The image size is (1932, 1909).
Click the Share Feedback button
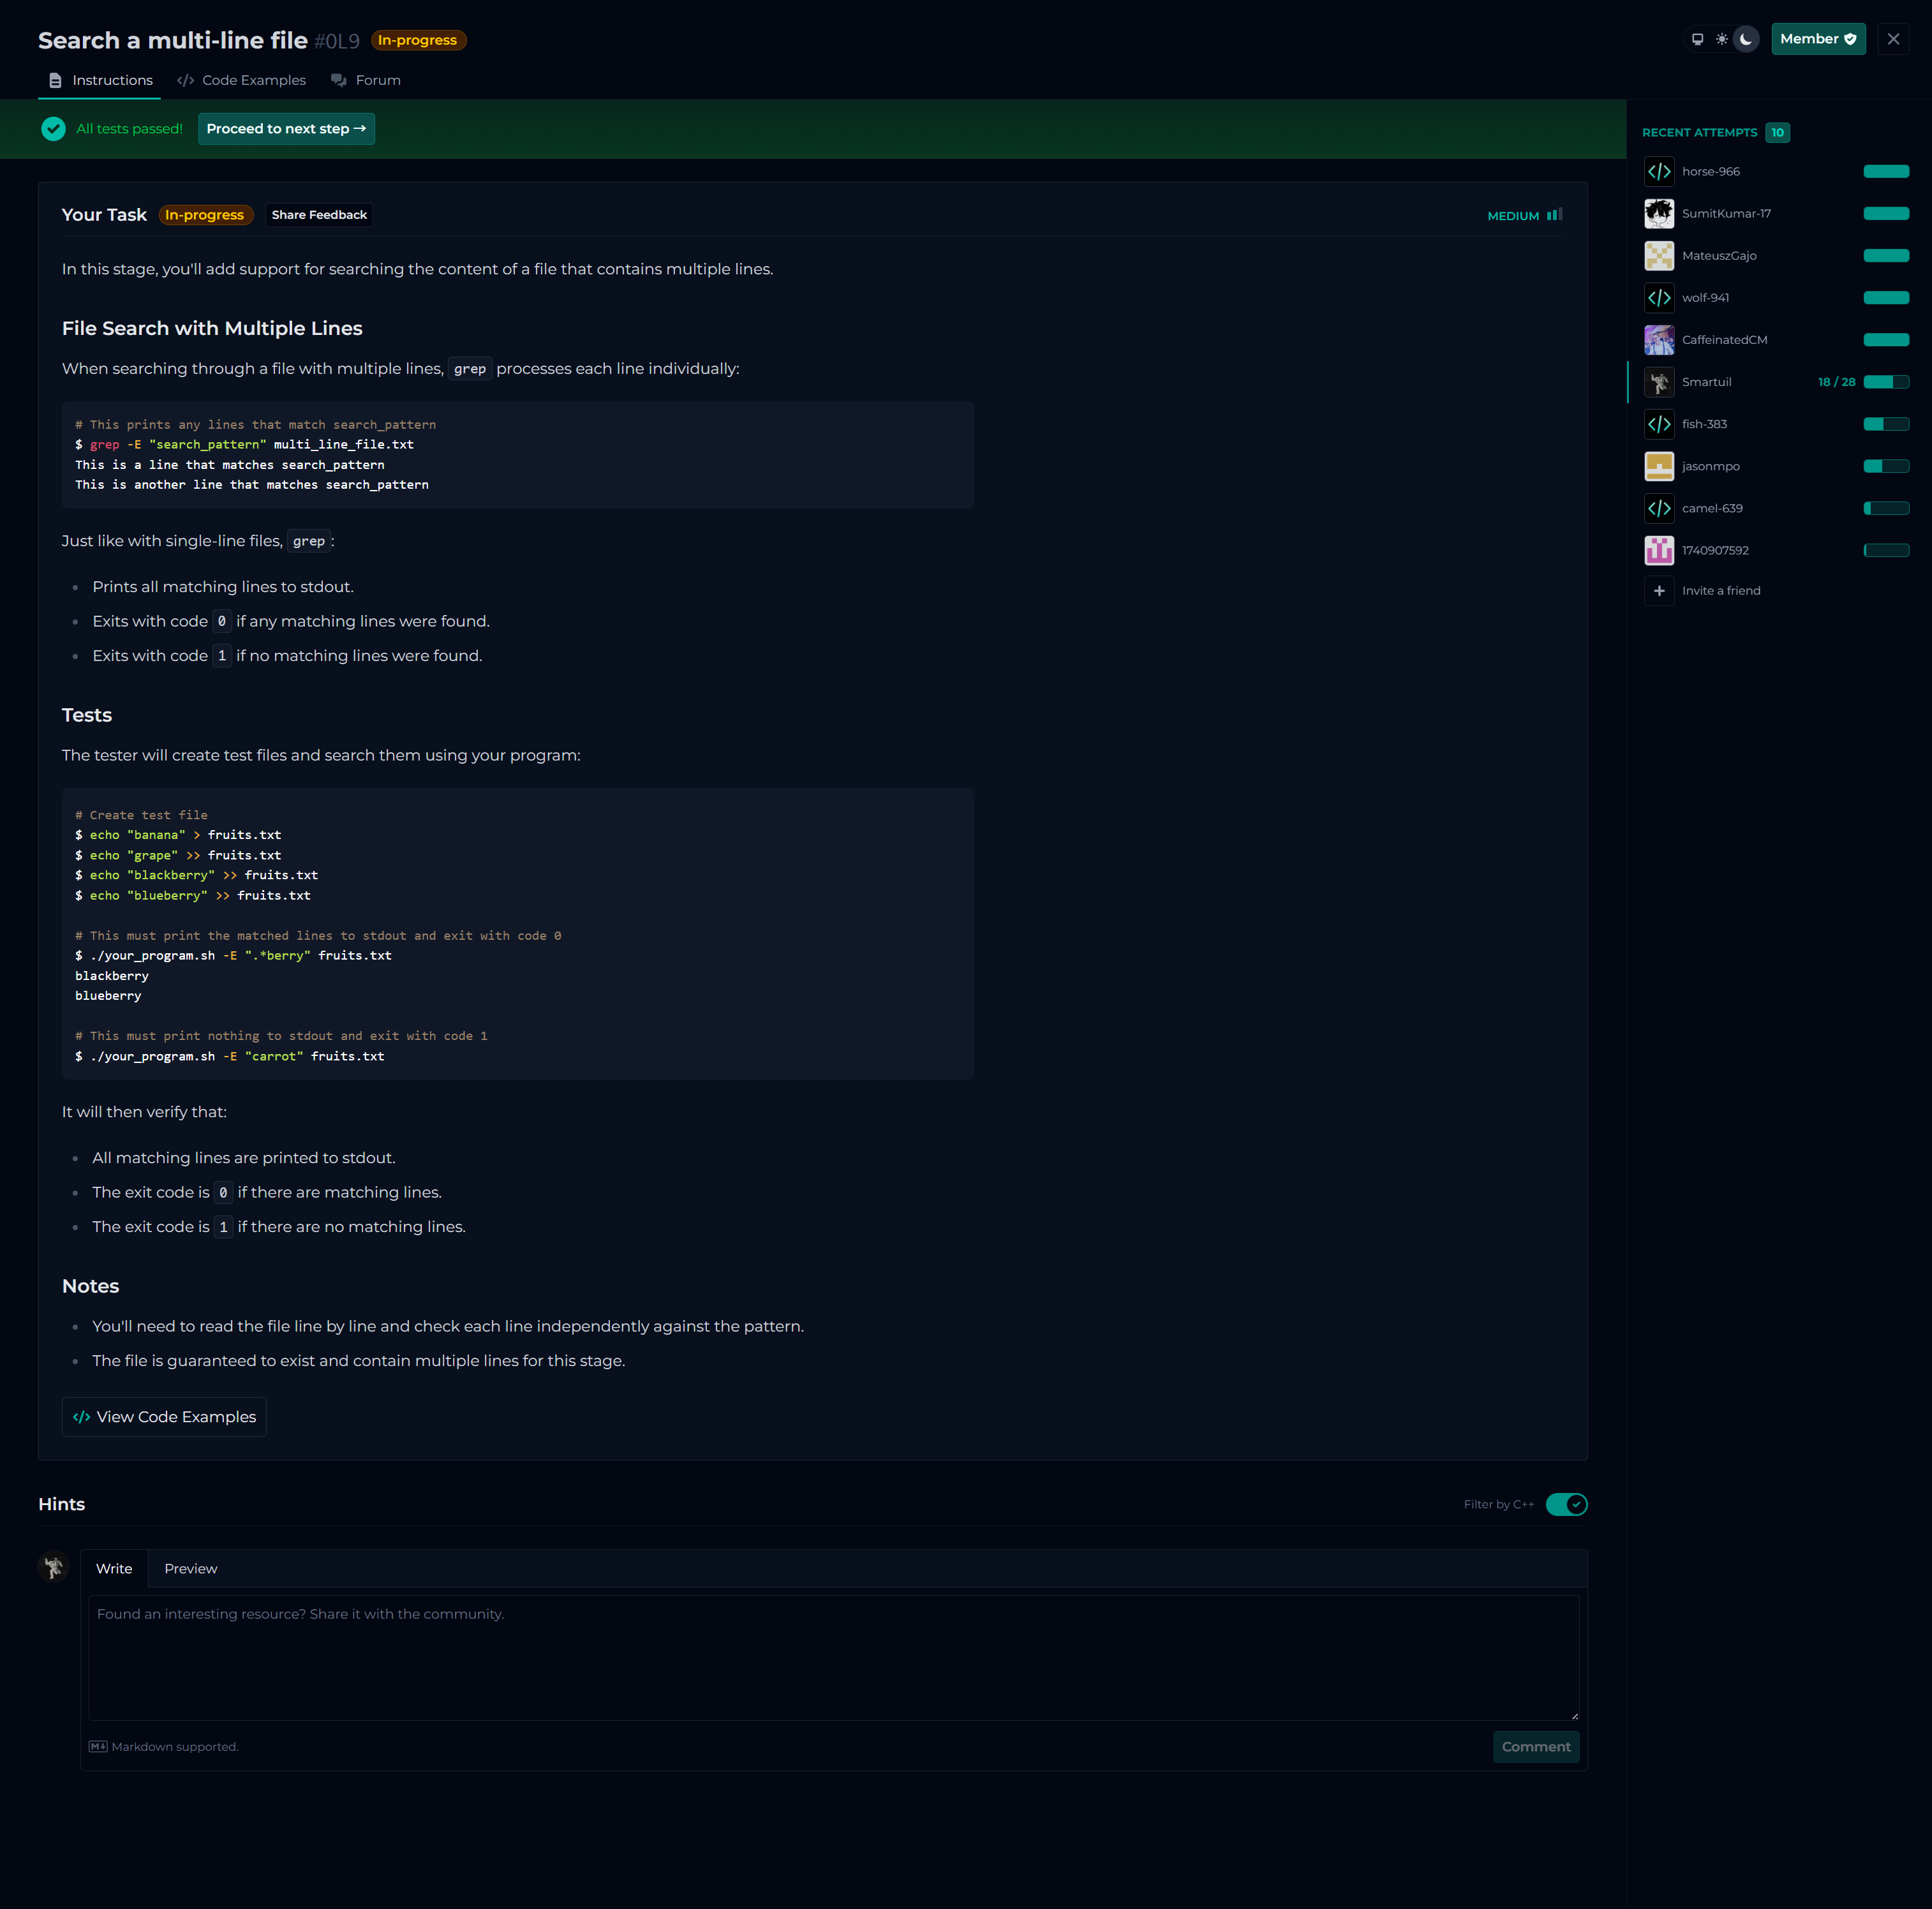click(x=319, y=215)
